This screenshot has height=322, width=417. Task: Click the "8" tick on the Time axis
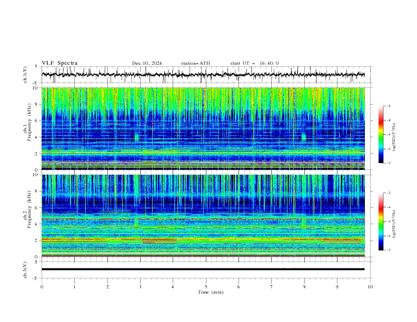[304, 287]
